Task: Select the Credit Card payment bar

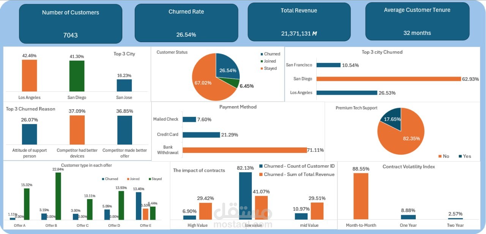Action: tap(201, 135)
